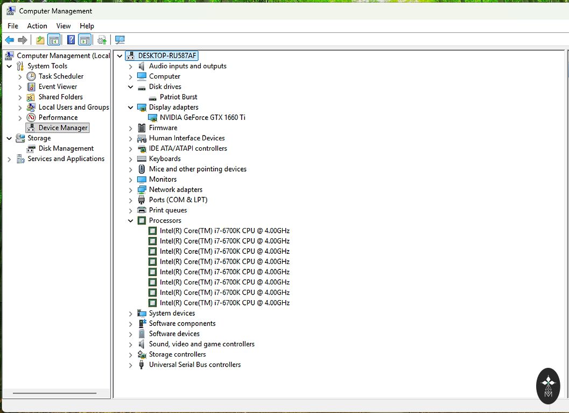
Task: Click the Task Scheduler clock icon
Action: [x=31, y=76]
